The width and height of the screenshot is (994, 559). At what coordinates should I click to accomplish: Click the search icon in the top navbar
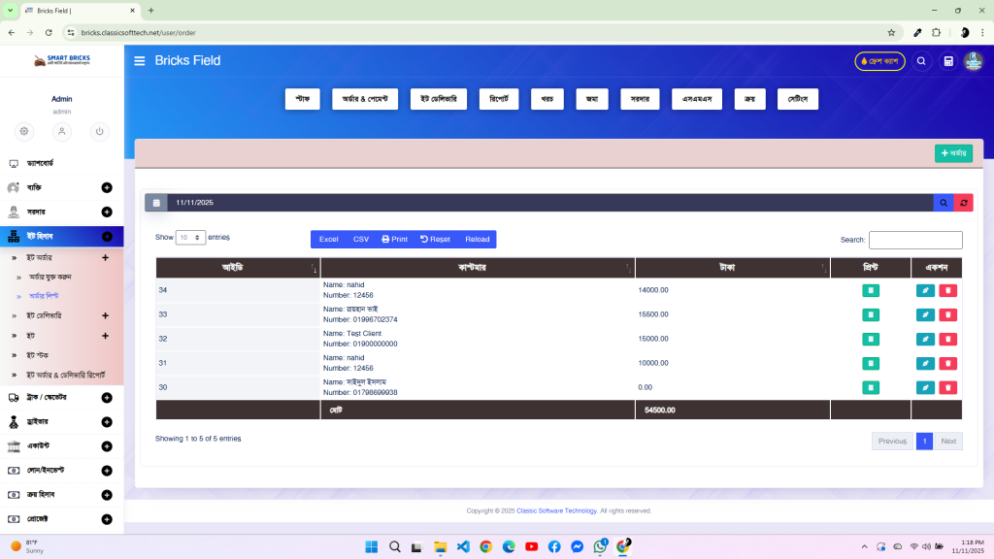point(921,60)
